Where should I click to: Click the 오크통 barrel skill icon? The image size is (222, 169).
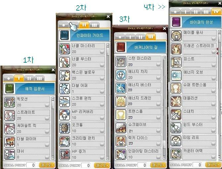pyautogui.click(x=65, y=128)
